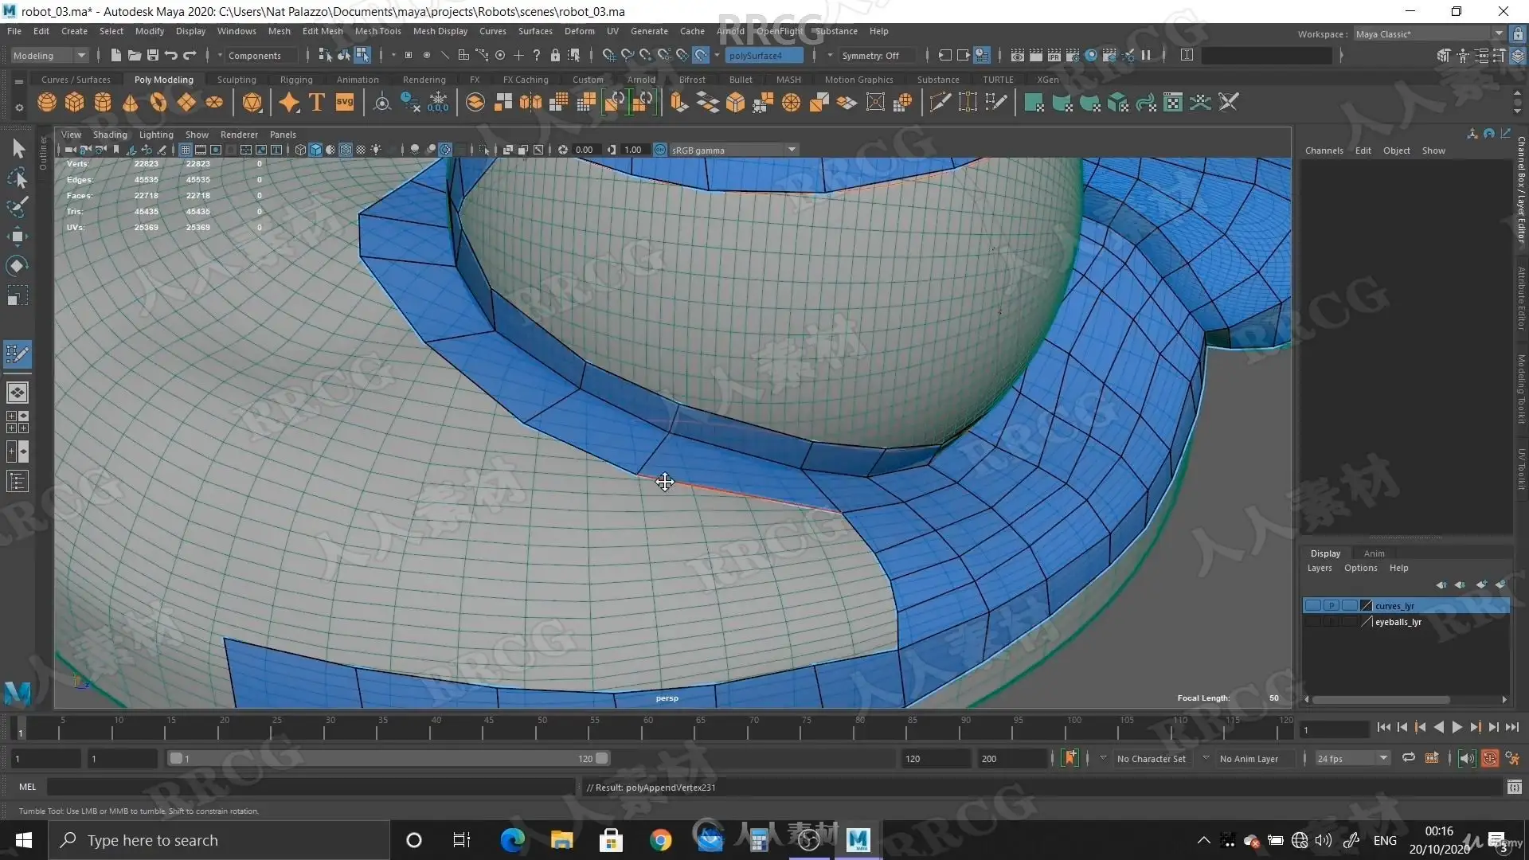This screenshot has height=860, width=1529.
Task: Click the Symmetry: Off button
Action: 870,56
